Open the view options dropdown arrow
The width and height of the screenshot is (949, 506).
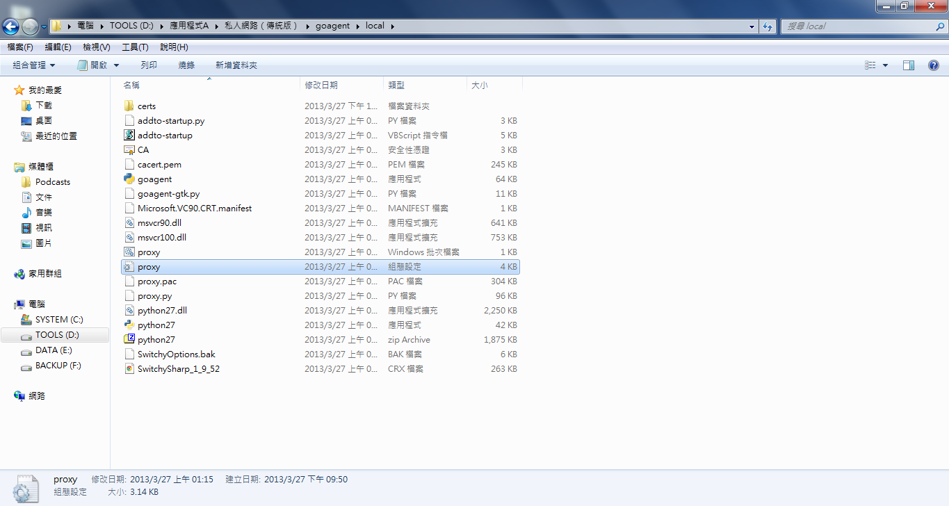(x=885, y=65)
